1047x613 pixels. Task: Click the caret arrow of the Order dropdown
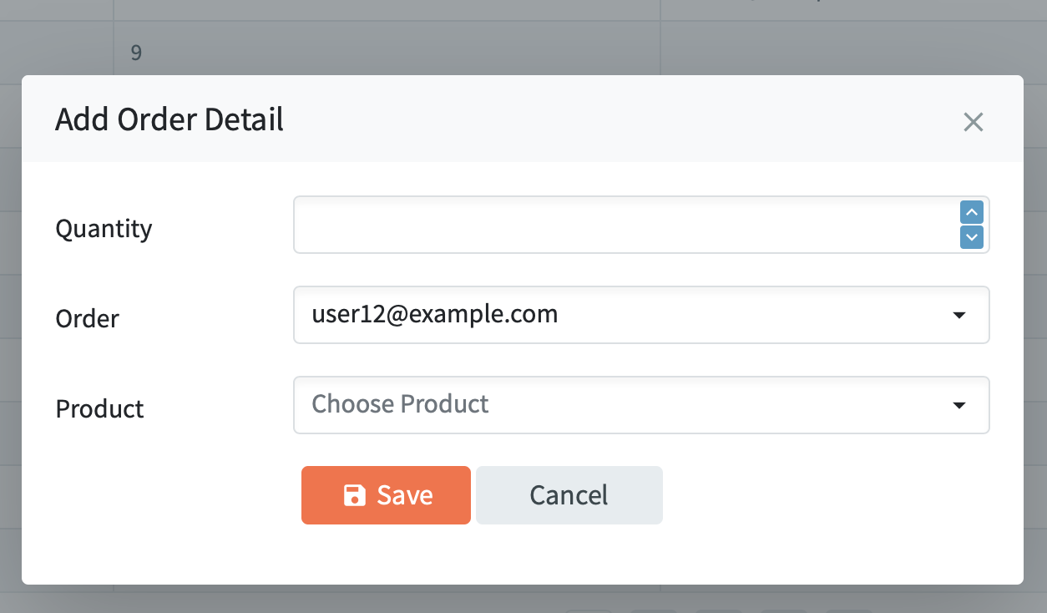(959, 316)
